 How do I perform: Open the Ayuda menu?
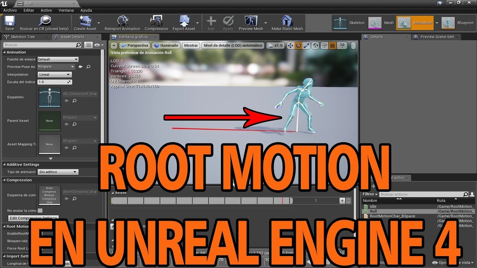(x=86, y=10)
